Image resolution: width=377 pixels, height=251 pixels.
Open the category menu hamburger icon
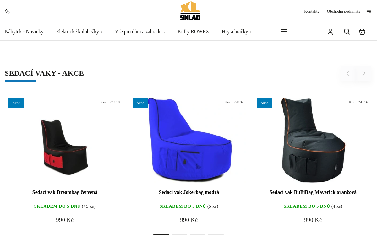pyautogui.click(x=284, y=31)
